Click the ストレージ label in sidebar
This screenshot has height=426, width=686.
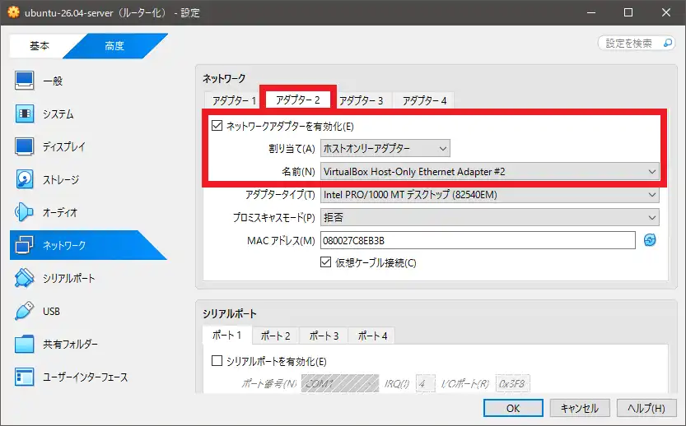click(x=61, y=179)
